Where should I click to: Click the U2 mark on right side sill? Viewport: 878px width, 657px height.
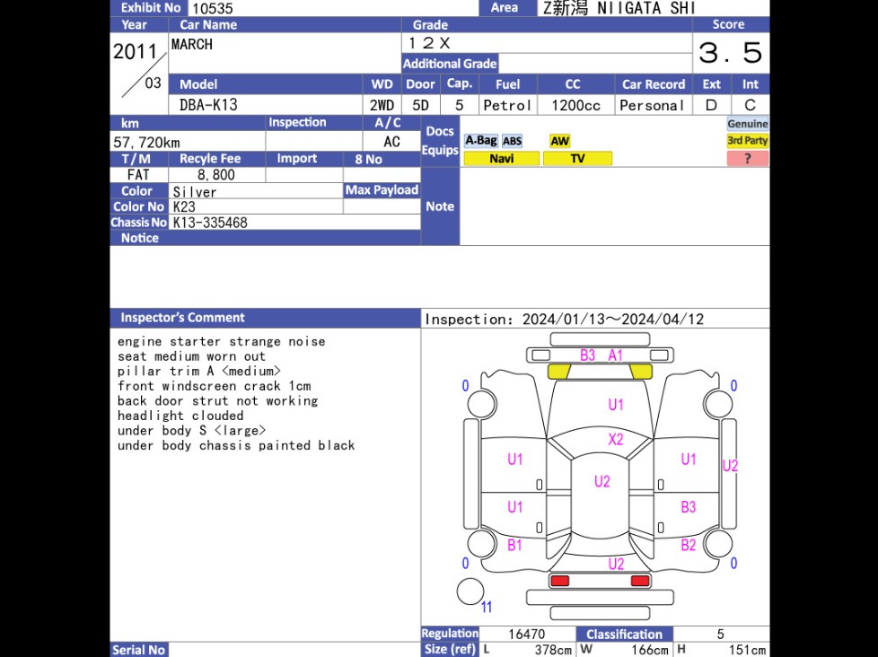tap(730, 466)
